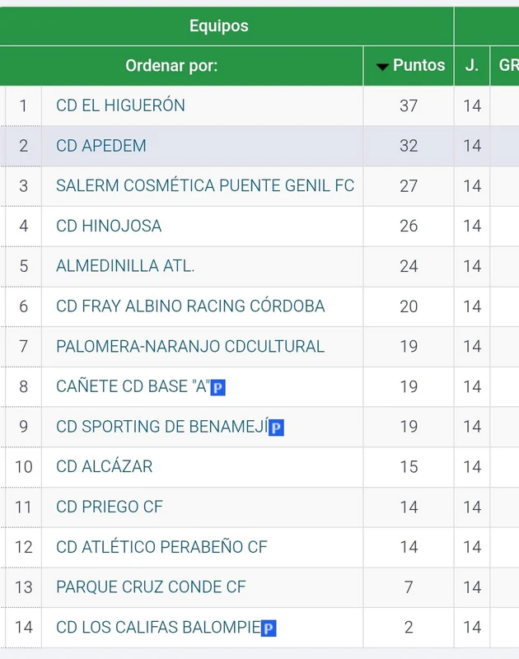Click the Equipos header cell
Screen dimensions: 519x659
[218, 26]
